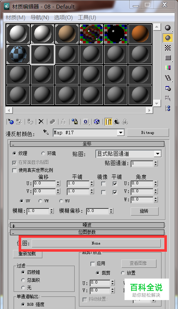Click the Video Color Check icon

168,68
